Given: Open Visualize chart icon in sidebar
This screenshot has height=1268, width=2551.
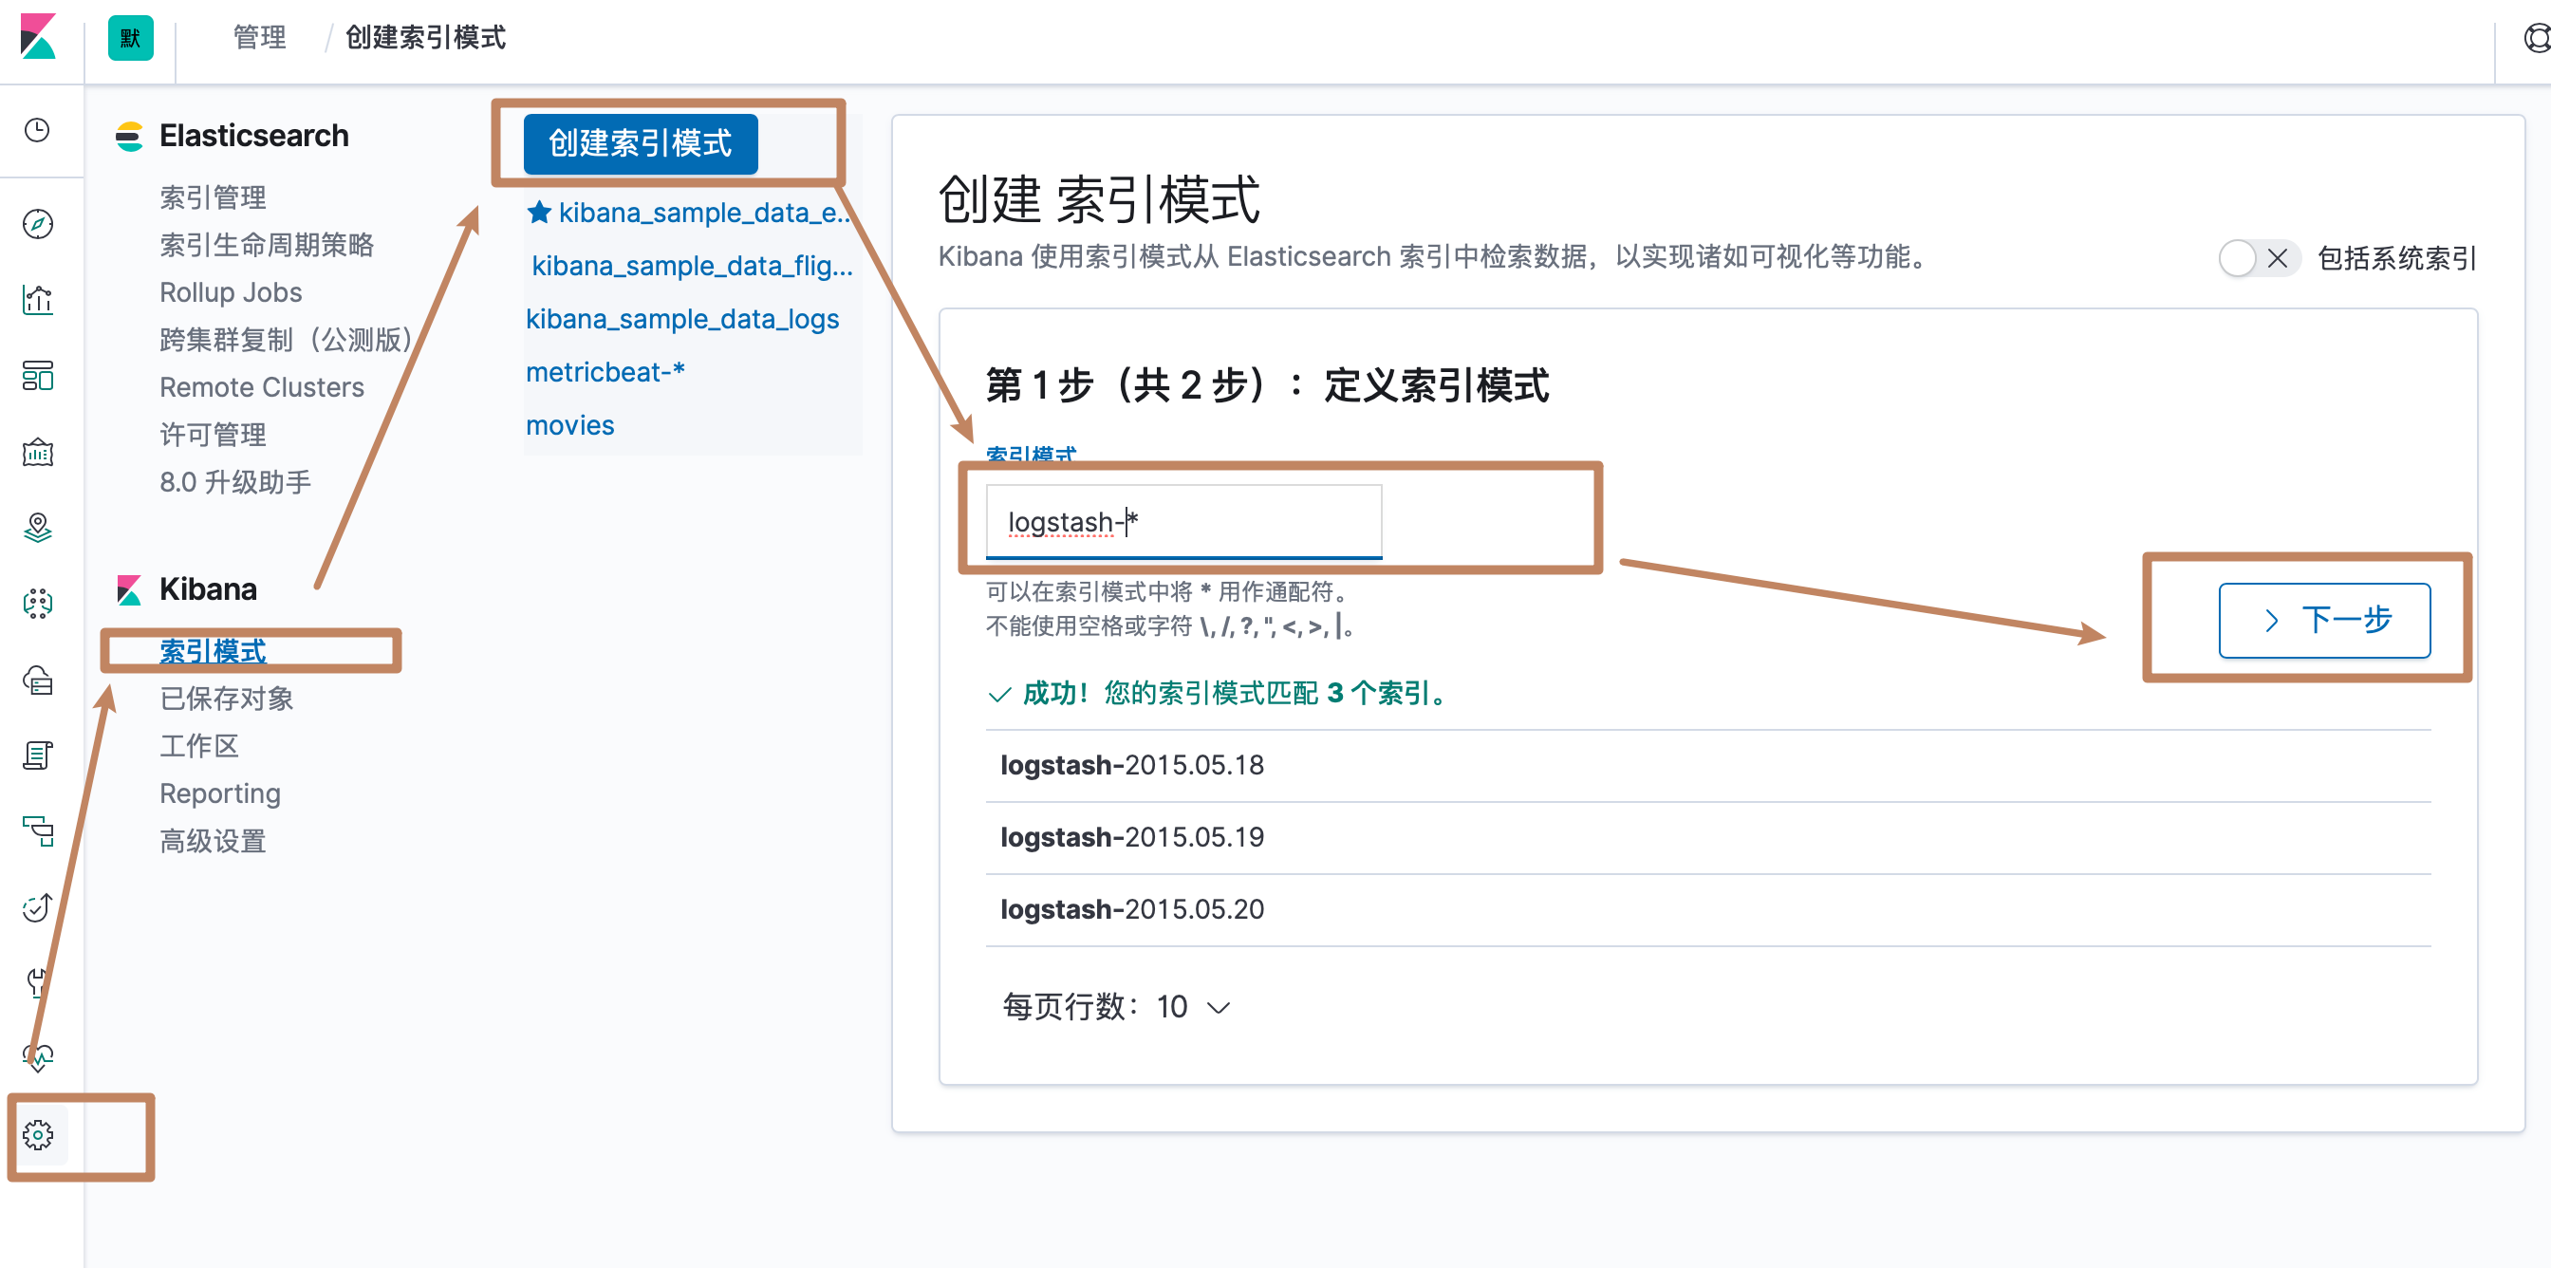Looking at the screenshot, I should (x=38, y=299).
